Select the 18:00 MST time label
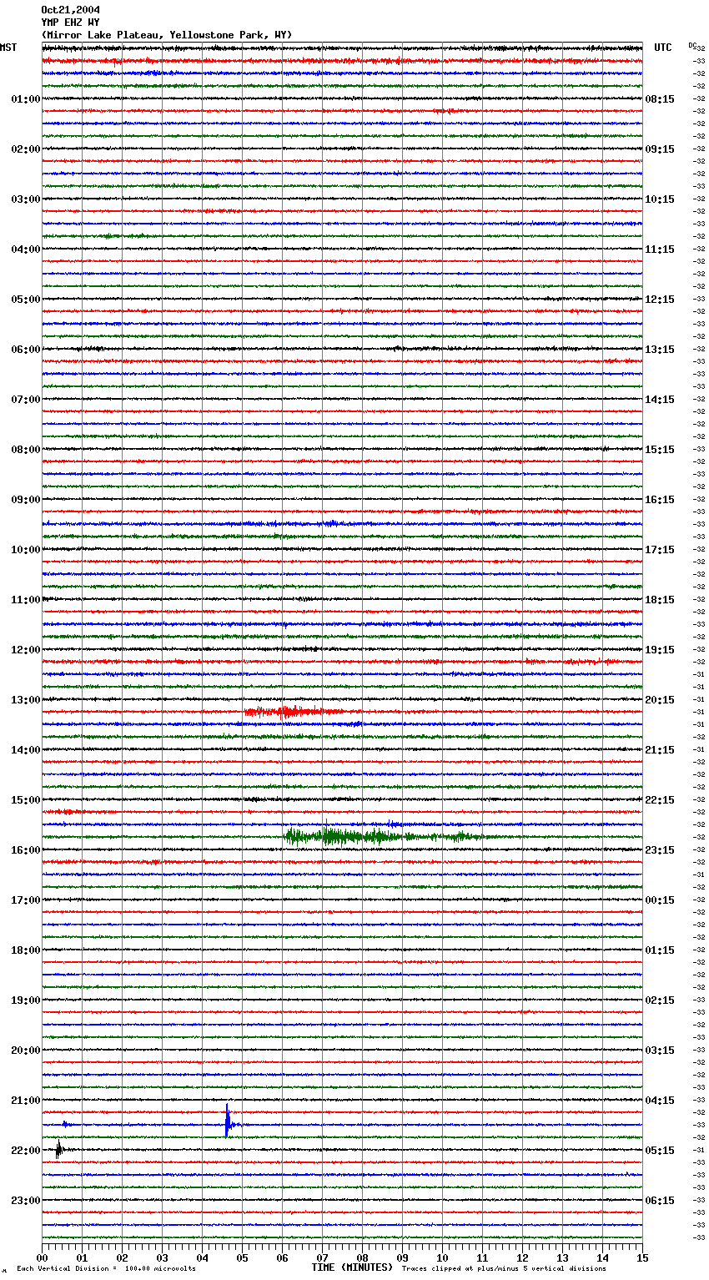 [26, 950]
